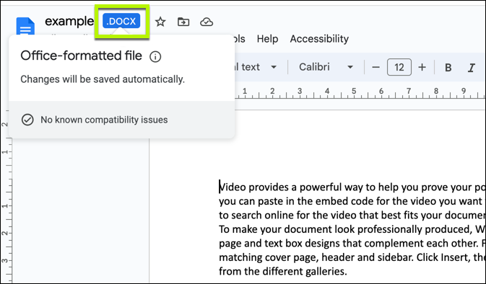This screenshot has width=486, height=284.
Task: Click the font size field showing 12
Action: [399, 67]
